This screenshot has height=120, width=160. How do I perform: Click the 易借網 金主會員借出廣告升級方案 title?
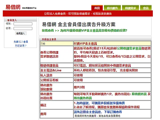click(x=79, y=25)
